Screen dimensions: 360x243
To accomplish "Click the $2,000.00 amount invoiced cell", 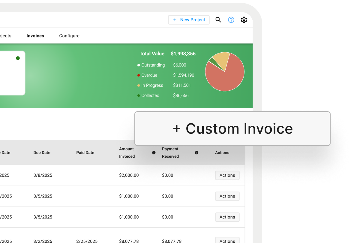I will [x=129, y=175].
